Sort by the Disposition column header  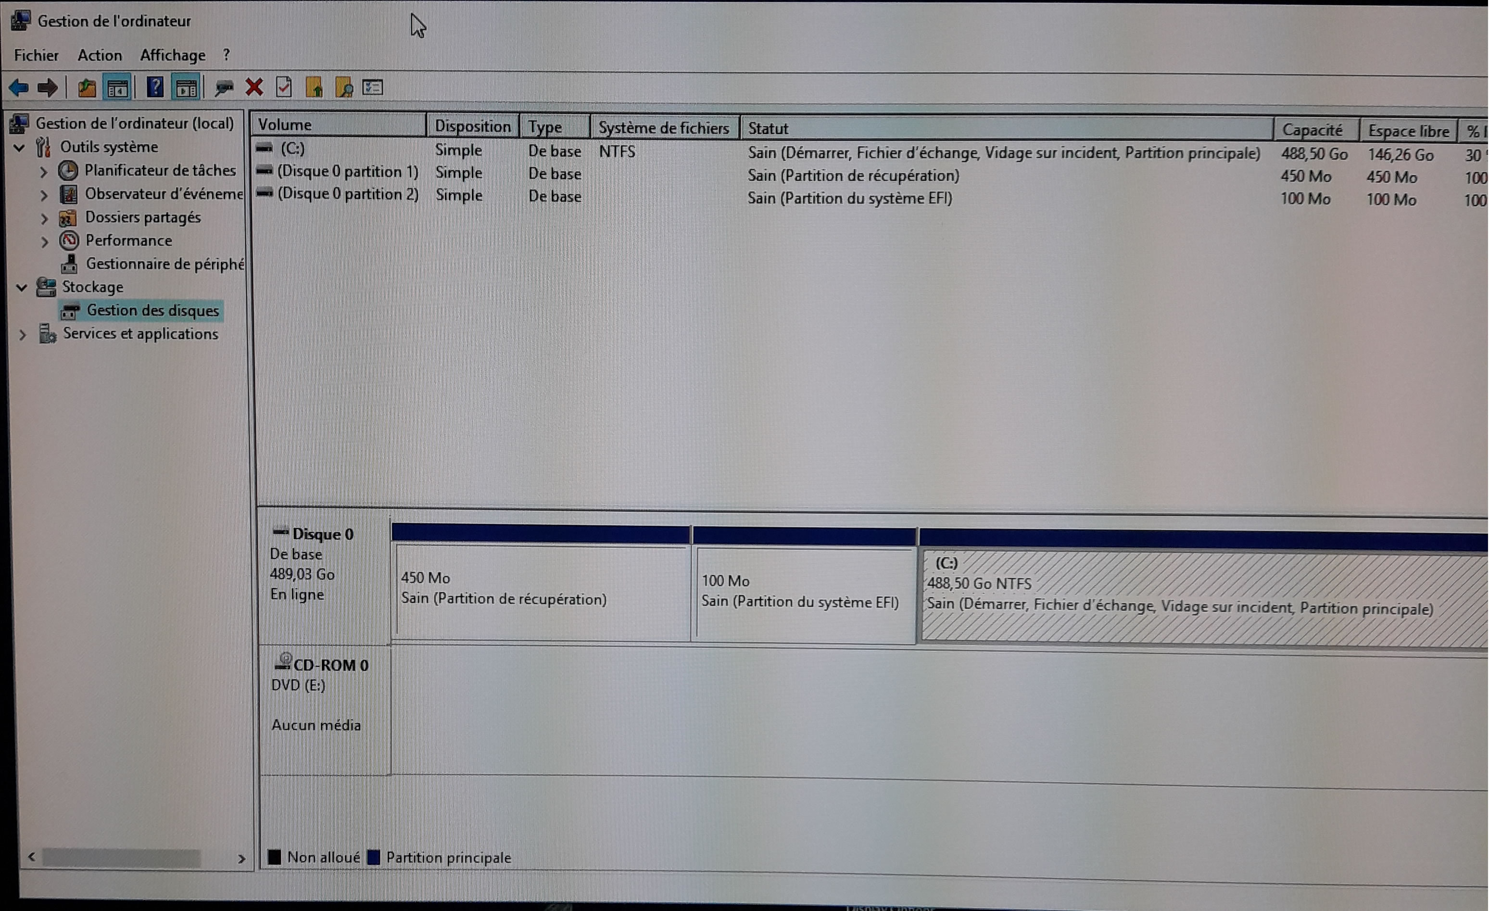[x=473, y=127]
